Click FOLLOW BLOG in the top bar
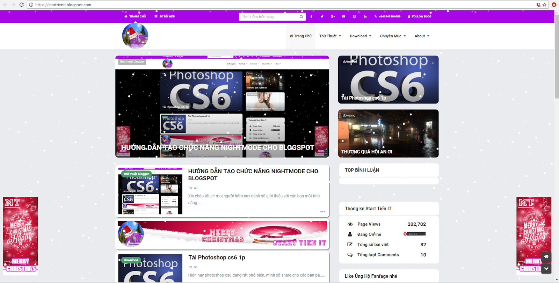 pyautogui.click(x=420, y=16)
